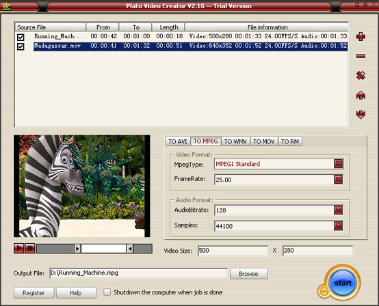Stop the video preview
379x306 pixels.
(x=30, y=249)
